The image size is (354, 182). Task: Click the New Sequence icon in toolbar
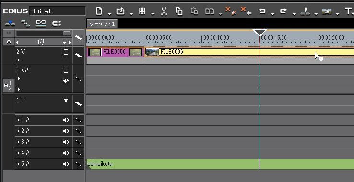coord(99,11)
